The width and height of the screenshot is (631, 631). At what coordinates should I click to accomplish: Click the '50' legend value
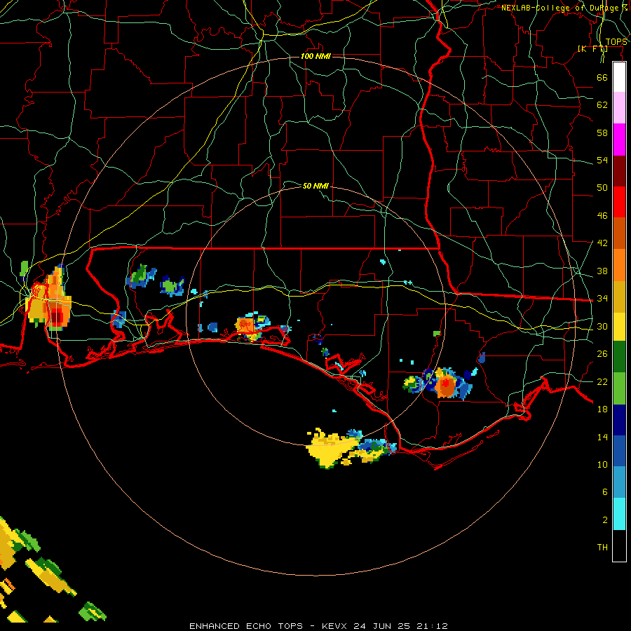602,188
